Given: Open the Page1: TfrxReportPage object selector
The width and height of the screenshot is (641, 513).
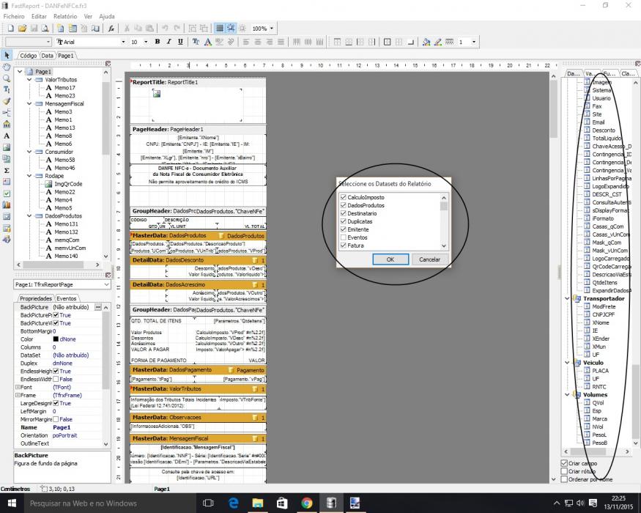Looking at the screenshot, I should 62,284.
